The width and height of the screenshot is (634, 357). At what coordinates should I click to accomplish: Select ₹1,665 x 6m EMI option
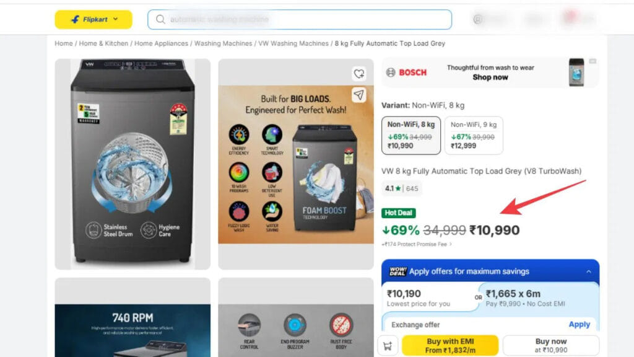click(x=538, y=298)
